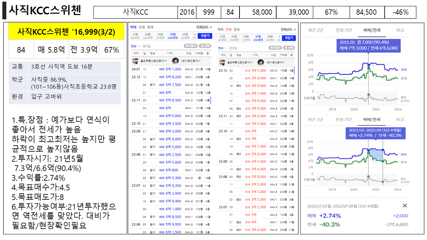Viewport: 427px width, 240px height.
Task: Select the 전세 3억 5,000 listing dated 23.12 30
Action: [x=256, y=71]
